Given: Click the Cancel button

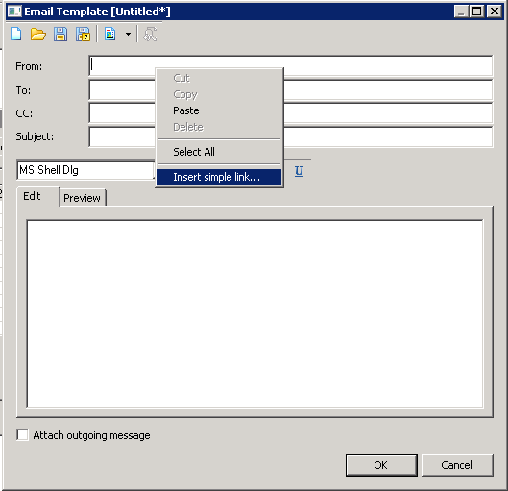Looking at the screenshot, I should [457, 465].
